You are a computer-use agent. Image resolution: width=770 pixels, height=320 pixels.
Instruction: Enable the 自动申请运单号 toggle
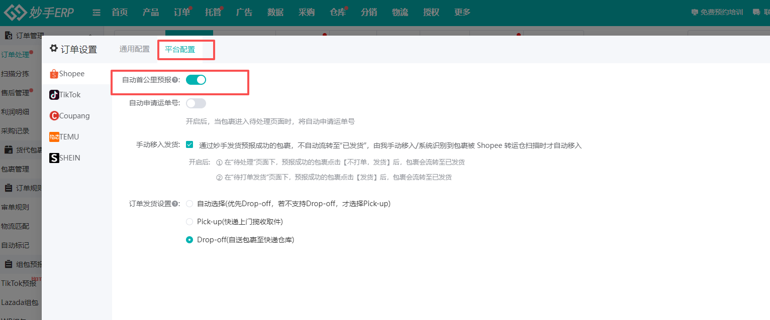pos(196,103)
